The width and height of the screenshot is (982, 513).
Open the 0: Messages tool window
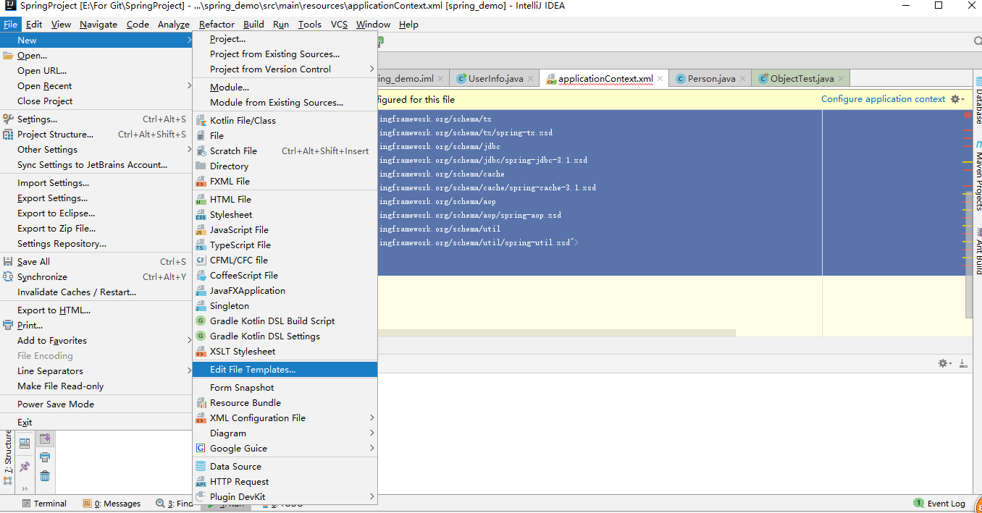[112, 504]
